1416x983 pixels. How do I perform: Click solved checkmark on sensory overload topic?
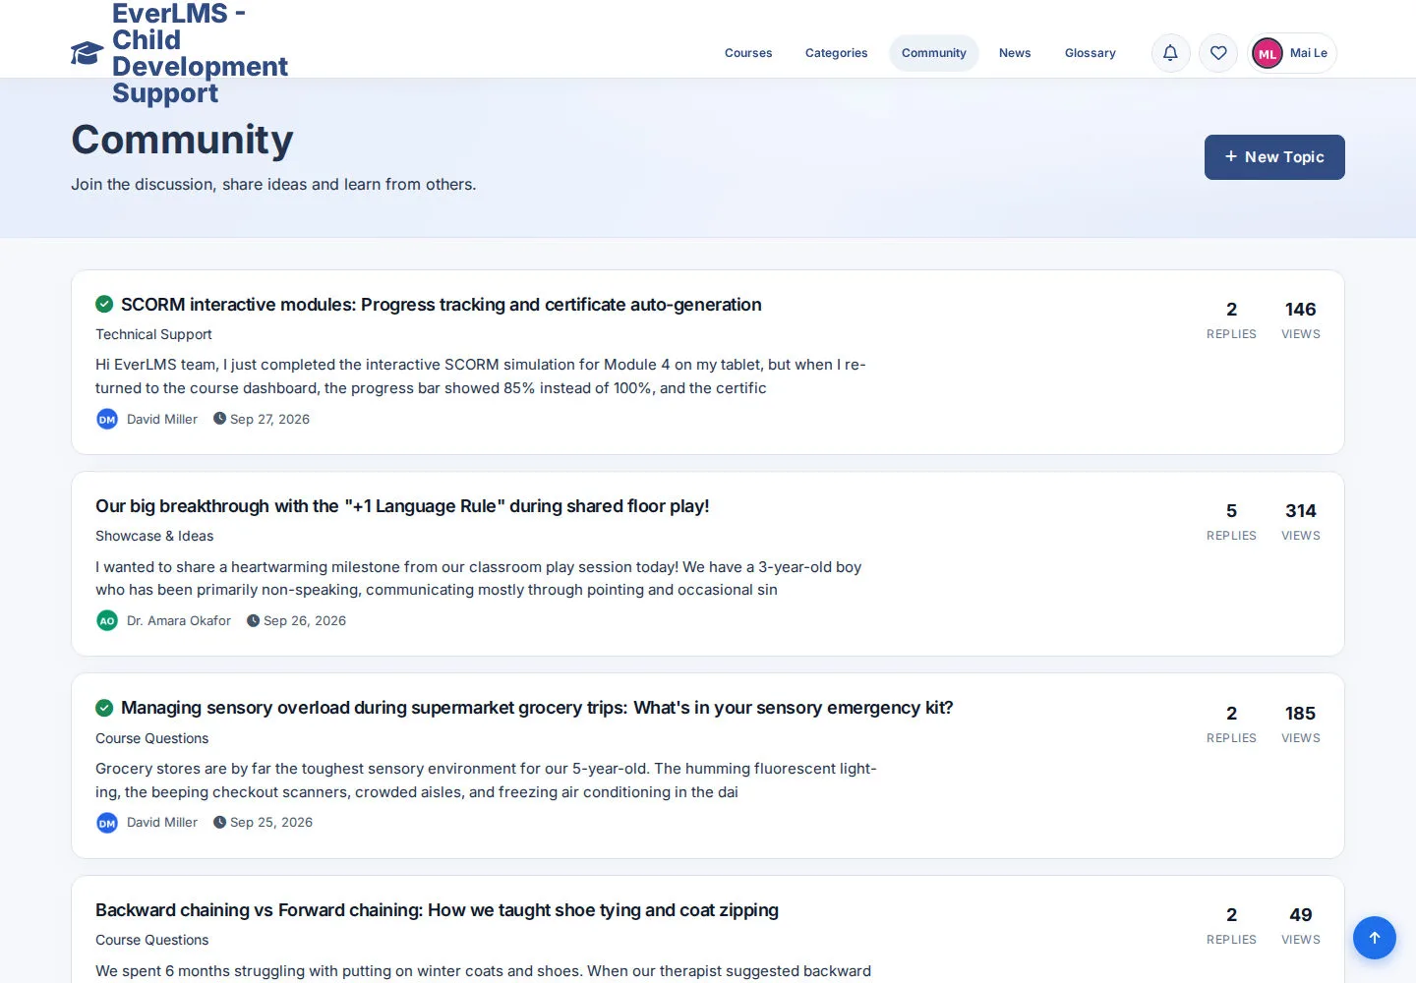coord(104,708)
